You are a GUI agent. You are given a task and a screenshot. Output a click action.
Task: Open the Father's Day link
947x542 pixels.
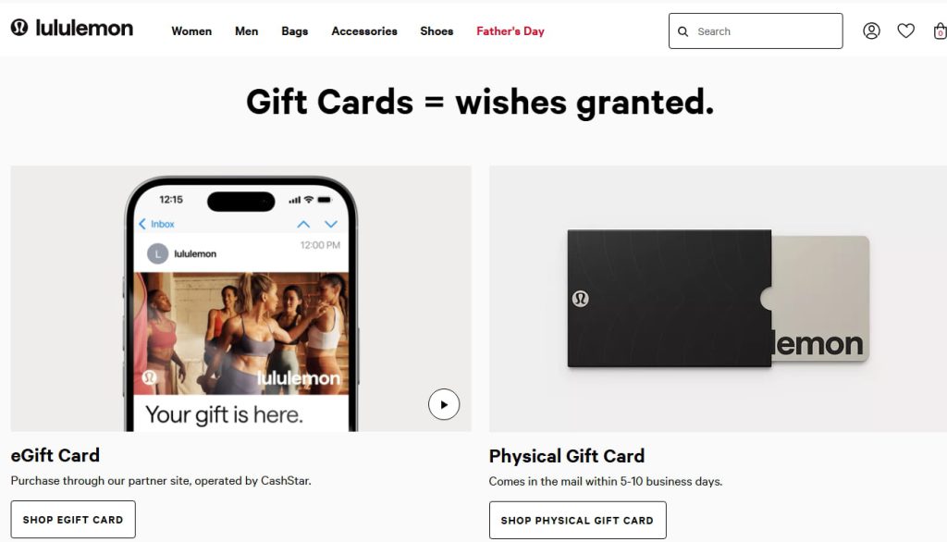click(x=510, y=31)
